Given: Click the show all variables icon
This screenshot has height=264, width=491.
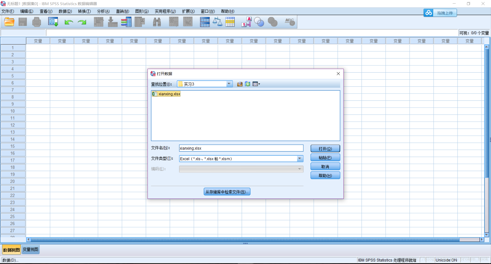Looking at the screenshot, I should point(273,22).
